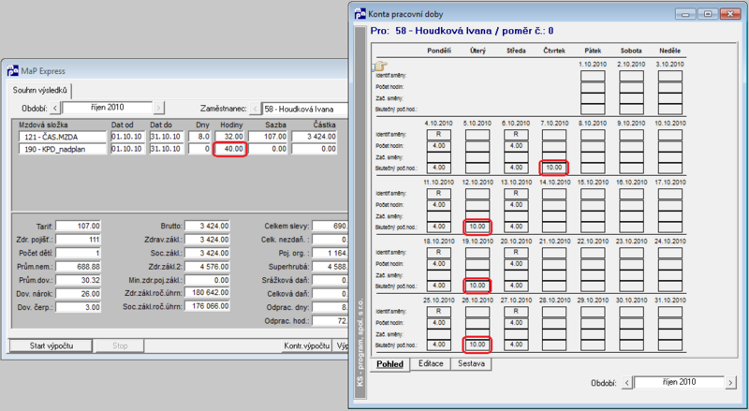This screenshot has width=749, height=411.
Task: Select the 190 - KPD_nadplan wage component cell
Action: click(x=63, y=149)
